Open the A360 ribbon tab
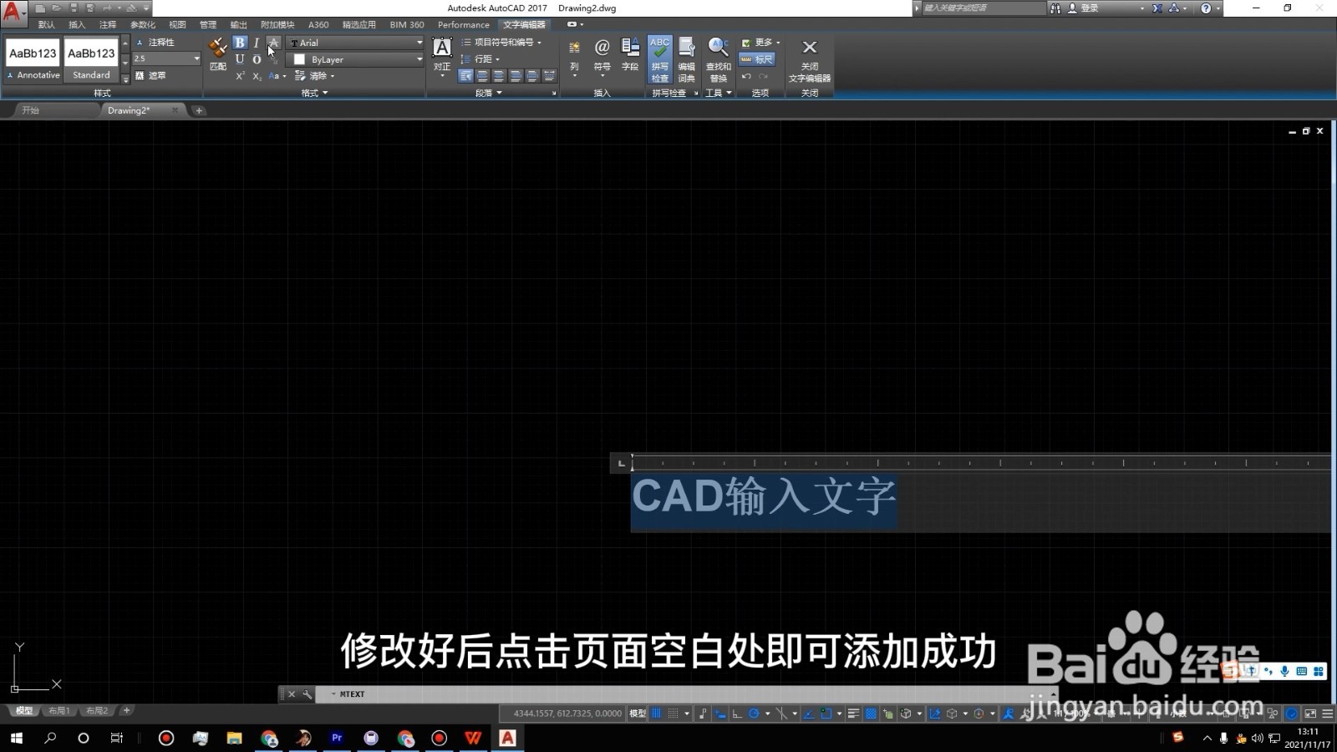1337x752 pixels. 318,24
